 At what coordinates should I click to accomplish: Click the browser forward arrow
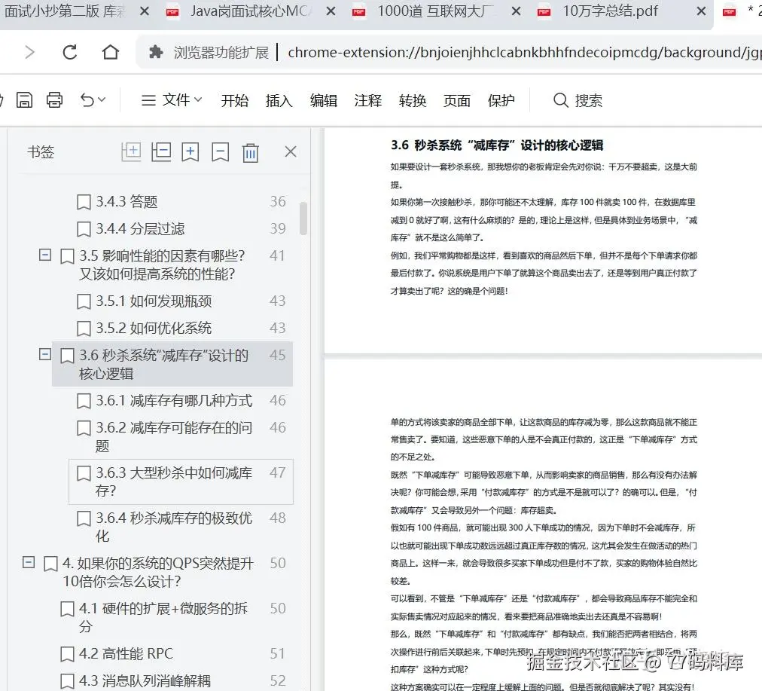click(29, 52)
